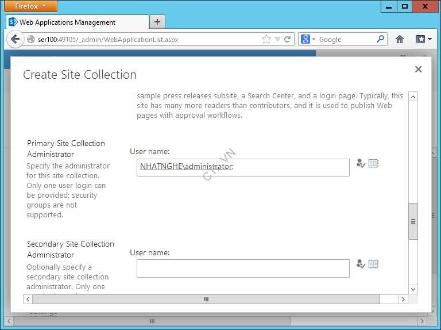441x330 pixels.
Task: Open Browse address book for primary administrator
Action: (373, 164)
